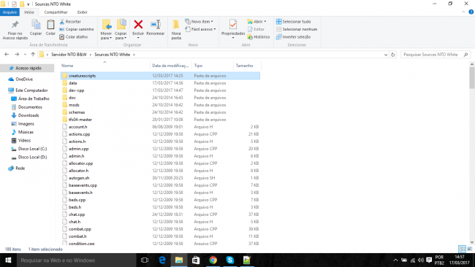This screenshot has height=267, width=475.
Task: Switch to details view icon in status bar
Action: point(463,249)
